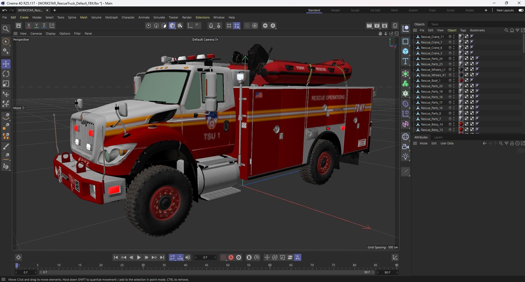Click red material tag on Rescue_Boat_1
This screenshot has width=525, height=282.
(461, 80)
